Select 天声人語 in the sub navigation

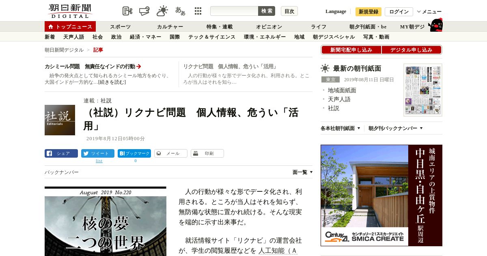74,37
